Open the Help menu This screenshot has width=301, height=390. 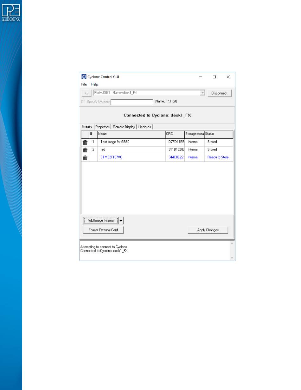click(x=94, y=84)
